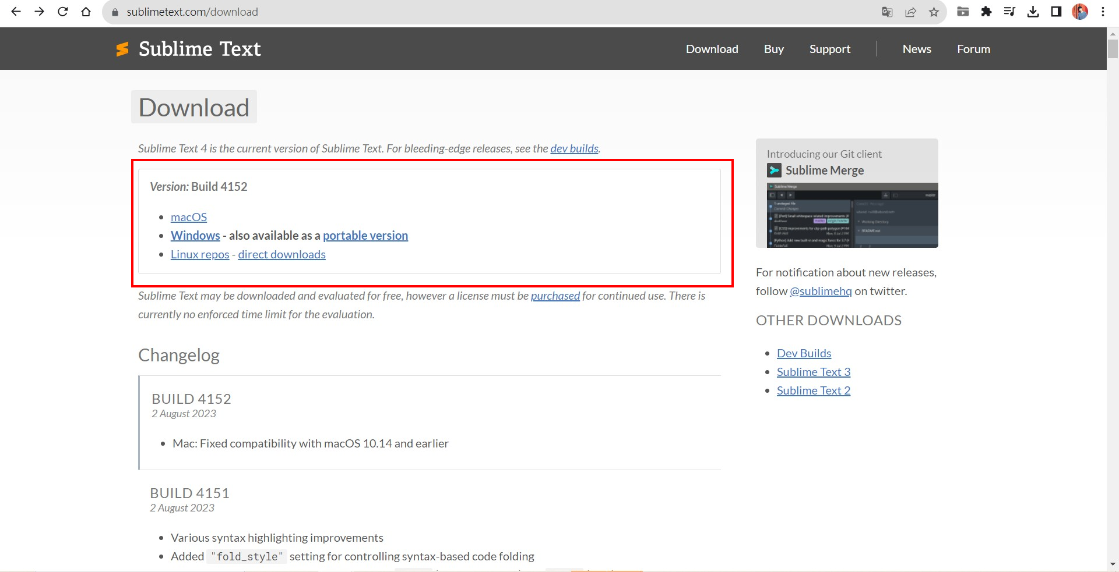Open the media control toolbar icon
The width and height of the screenshot is (1119, 572).
point(1009,12)
